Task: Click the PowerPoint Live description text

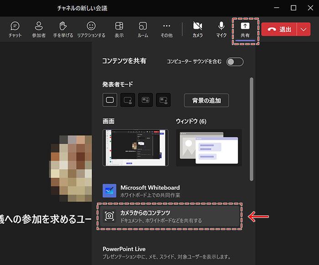Action: 167,257
